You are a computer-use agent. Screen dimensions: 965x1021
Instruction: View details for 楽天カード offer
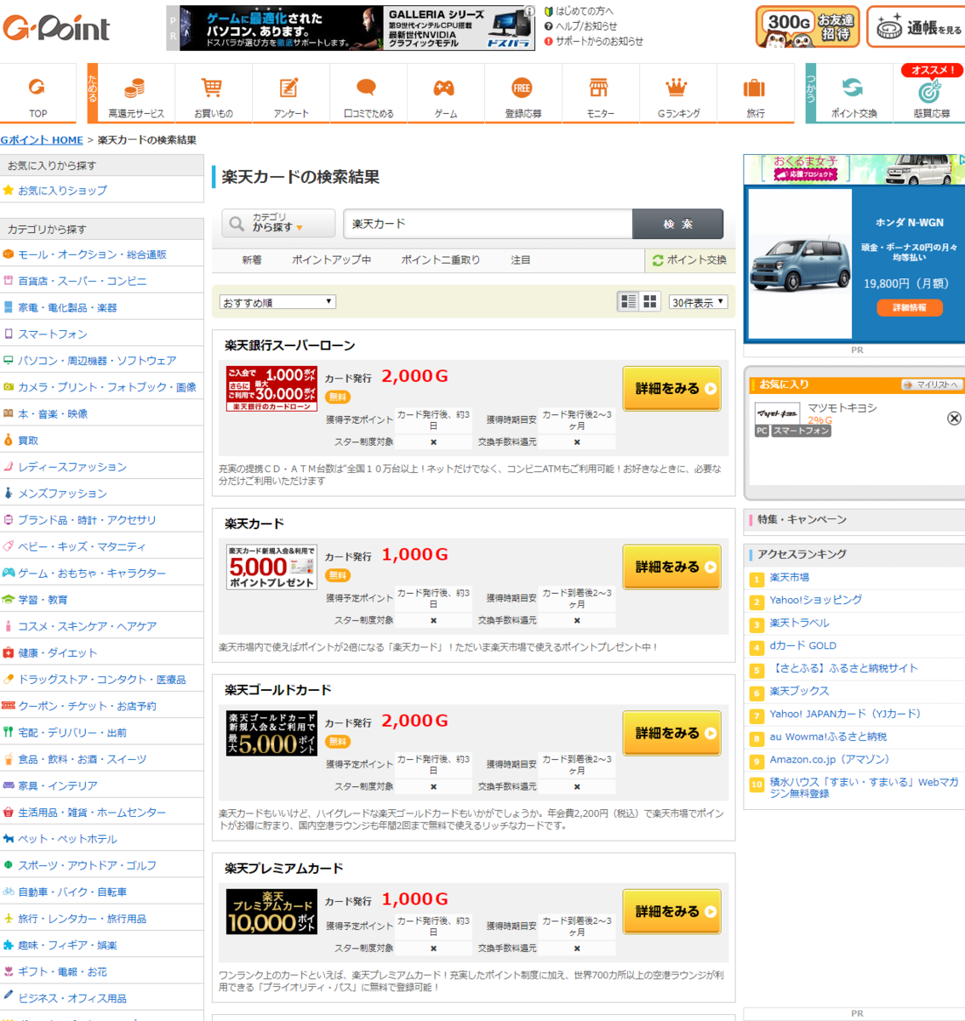[x=672, y=568]
